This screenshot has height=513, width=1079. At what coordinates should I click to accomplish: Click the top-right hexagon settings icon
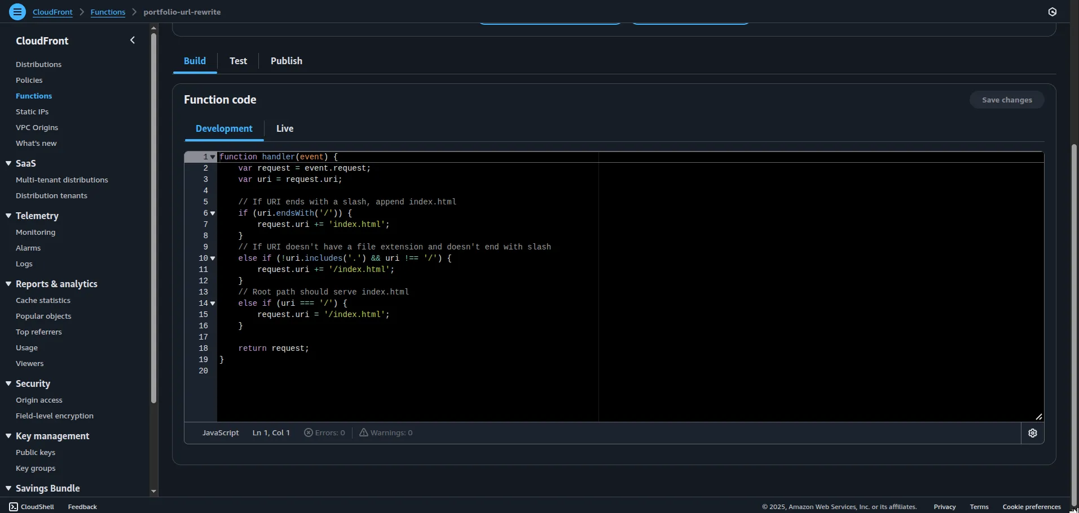1052,12
